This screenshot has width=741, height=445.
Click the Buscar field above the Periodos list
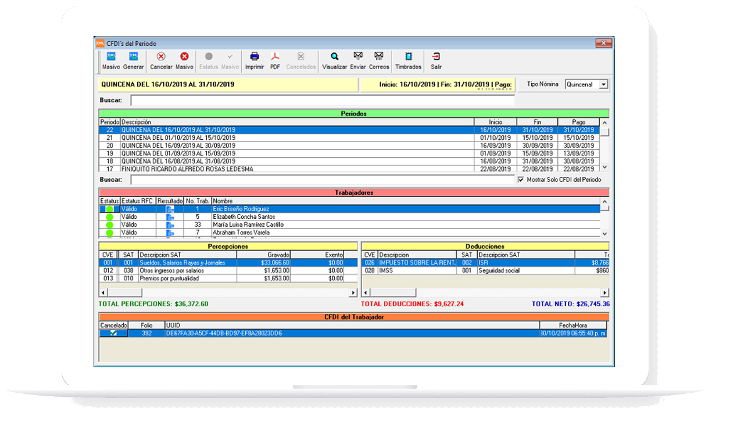(x=323, y=100)
